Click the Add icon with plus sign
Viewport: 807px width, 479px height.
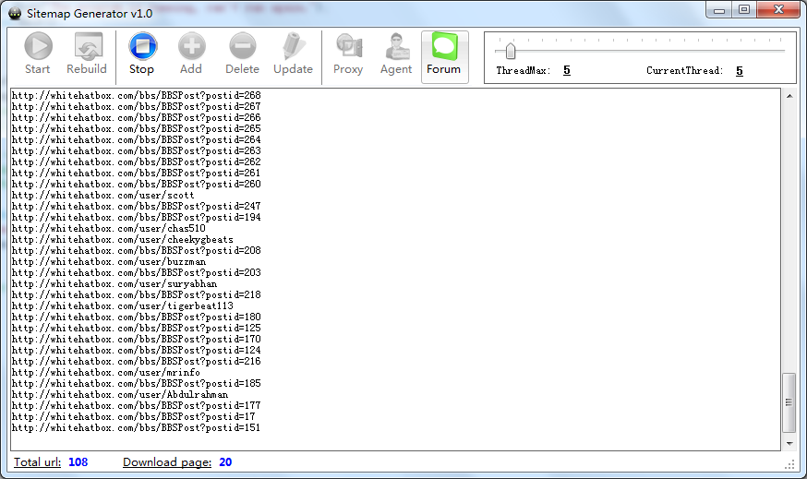(x=191, y=55)
